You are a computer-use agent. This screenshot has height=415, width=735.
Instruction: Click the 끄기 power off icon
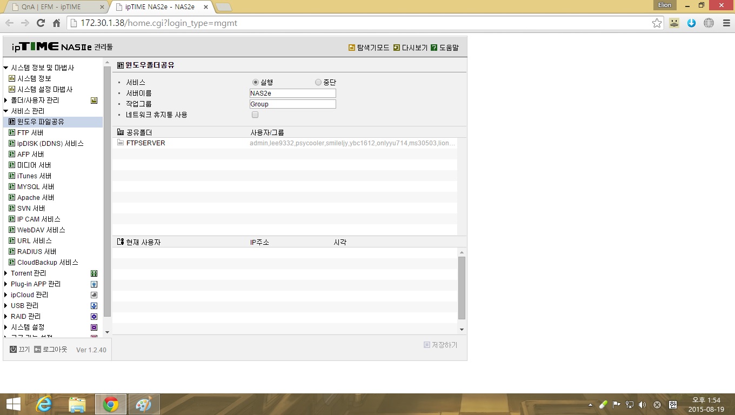(14, 350)
